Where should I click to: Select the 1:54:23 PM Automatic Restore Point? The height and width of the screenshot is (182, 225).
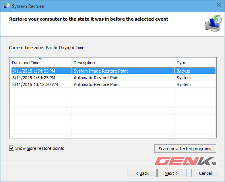point(113,78)
